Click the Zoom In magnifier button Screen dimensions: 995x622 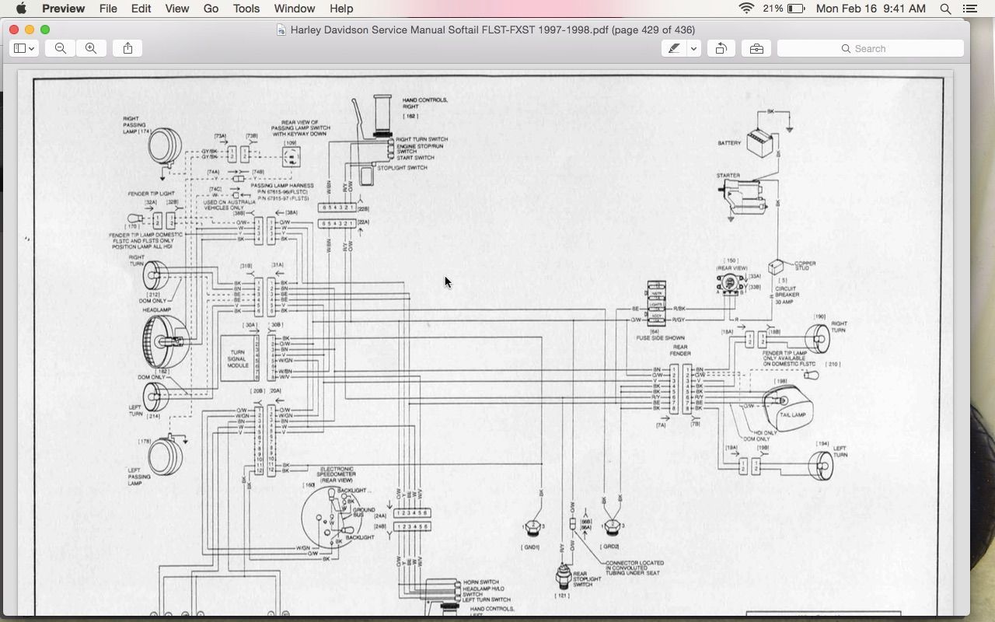pos(91,48)
